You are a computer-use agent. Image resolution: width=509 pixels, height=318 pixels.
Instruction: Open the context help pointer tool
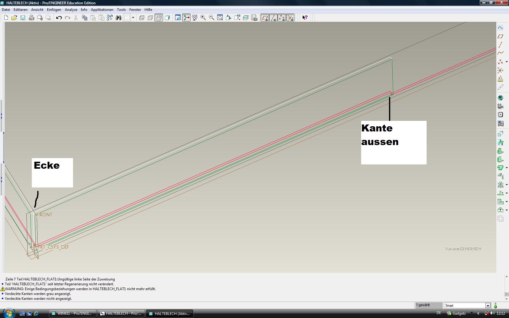click(305, 18)
